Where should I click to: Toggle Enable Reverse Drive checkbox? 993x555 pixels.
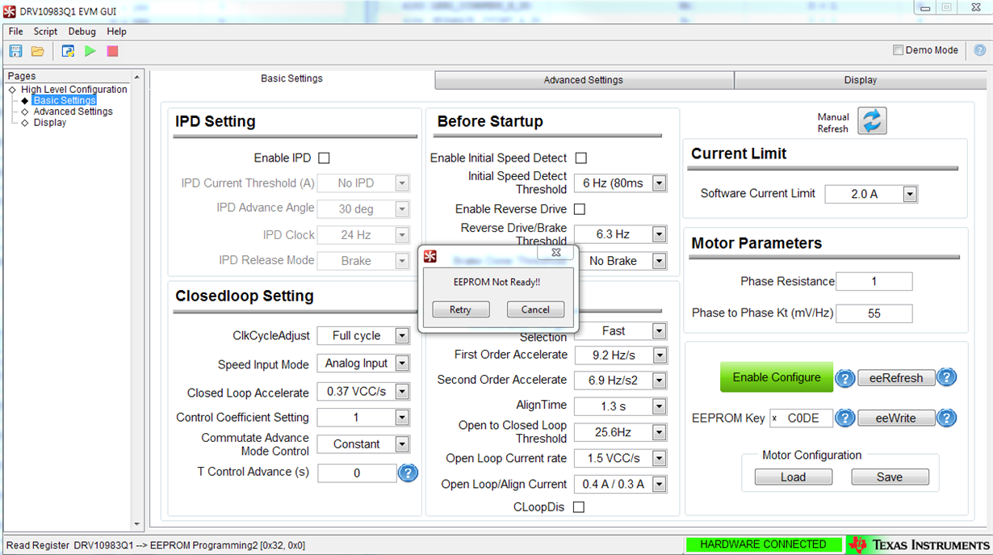click(579, 209)
